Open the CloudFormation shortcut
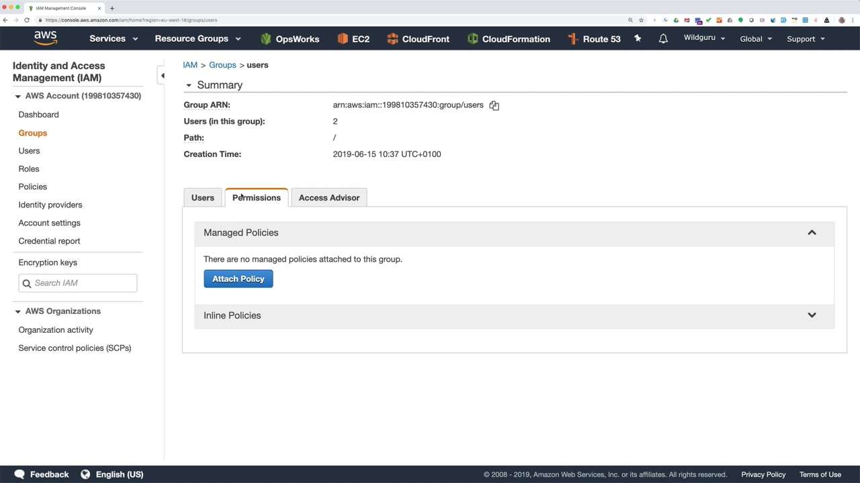This screenshot has height=483, width=860. click(509, 39)
